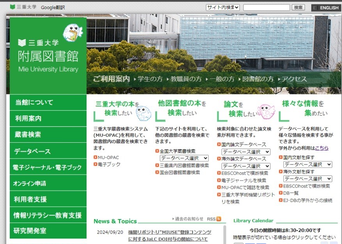Click the pink owl mascot by 論文を検索したい
This screenshot has width=342, height=244.
[266, 111]
